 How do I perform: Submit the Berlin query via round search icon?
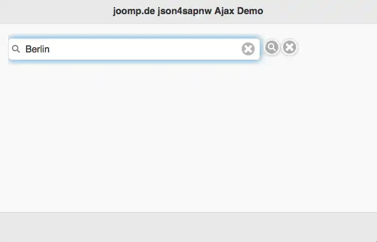tap(272, 48)
